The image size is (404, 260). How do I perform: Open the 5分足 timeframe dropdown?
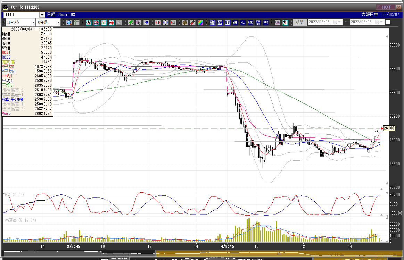(58, 23)
